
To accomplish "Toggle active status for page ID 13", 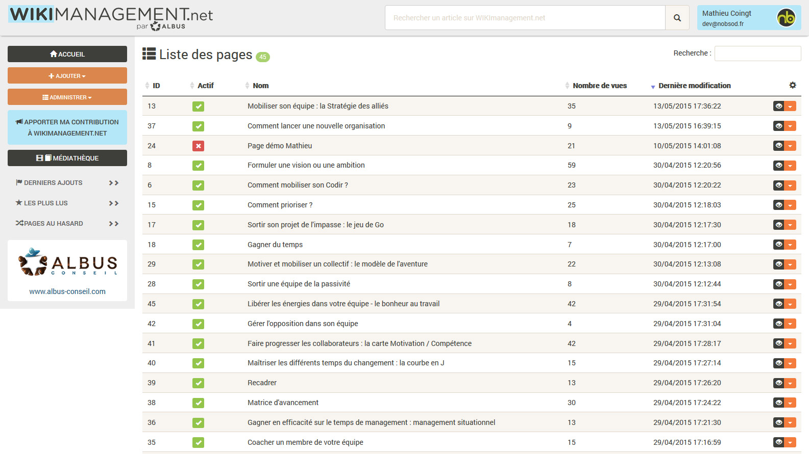I will click(199, 106).
